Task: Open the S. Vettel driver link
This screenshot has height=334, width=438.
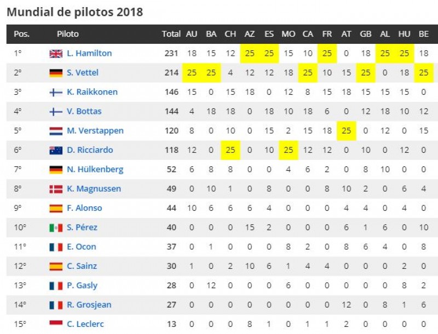Action: 83,73
